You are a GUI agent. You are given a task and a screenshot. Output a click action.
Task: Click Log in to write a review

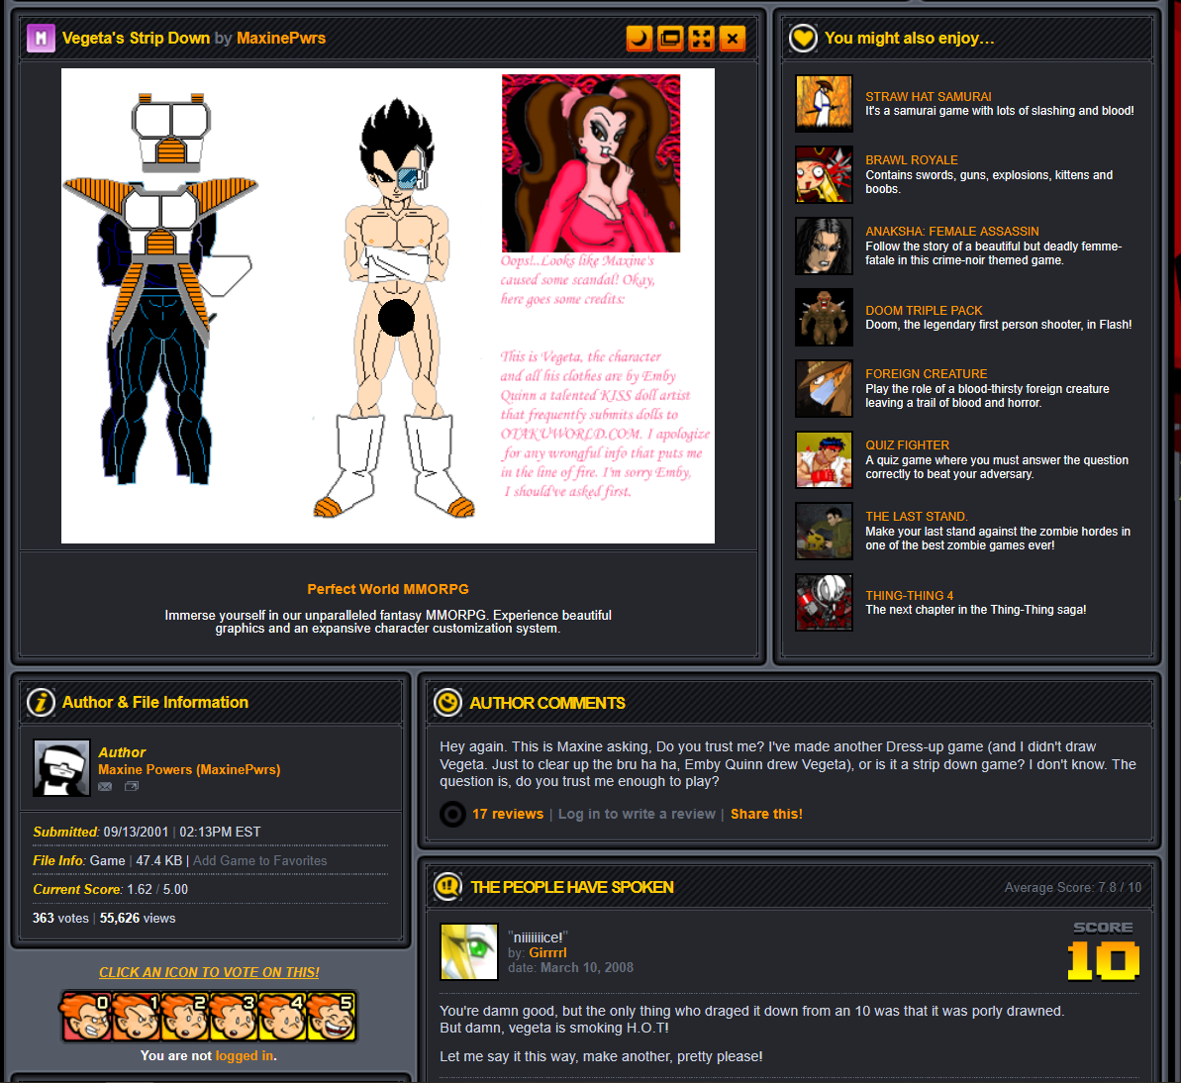(x=637, y=814)
